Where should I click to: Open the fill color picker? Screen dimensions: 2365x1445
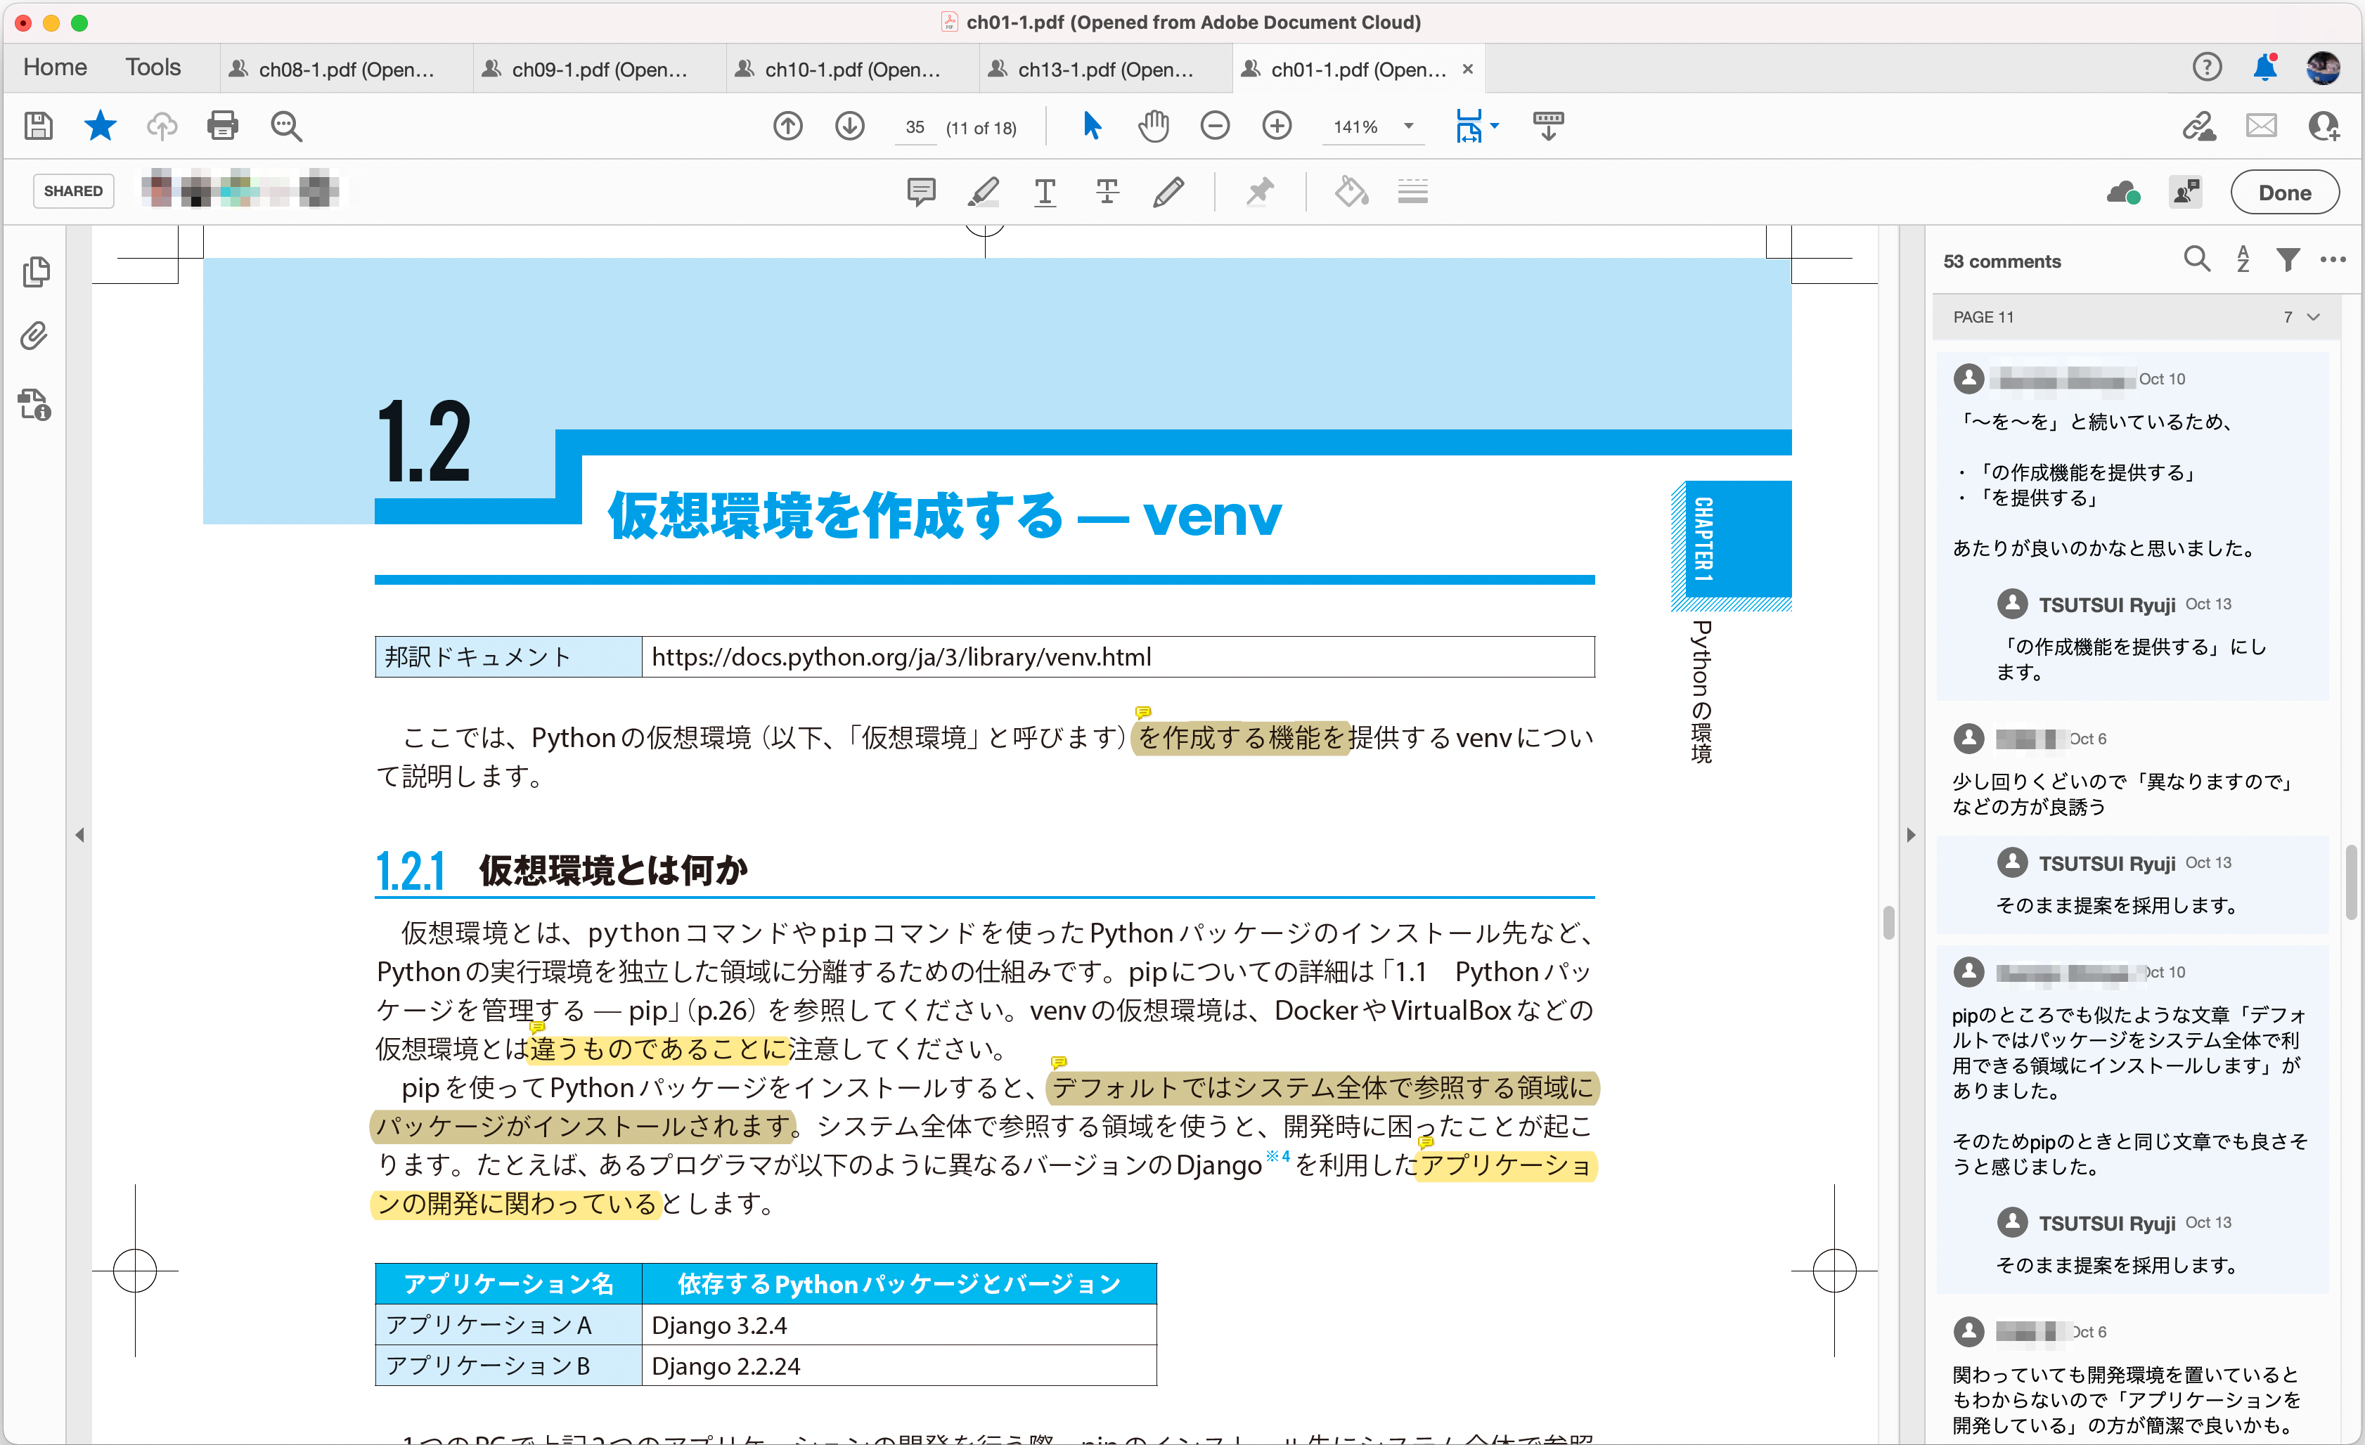[1350, 191]
